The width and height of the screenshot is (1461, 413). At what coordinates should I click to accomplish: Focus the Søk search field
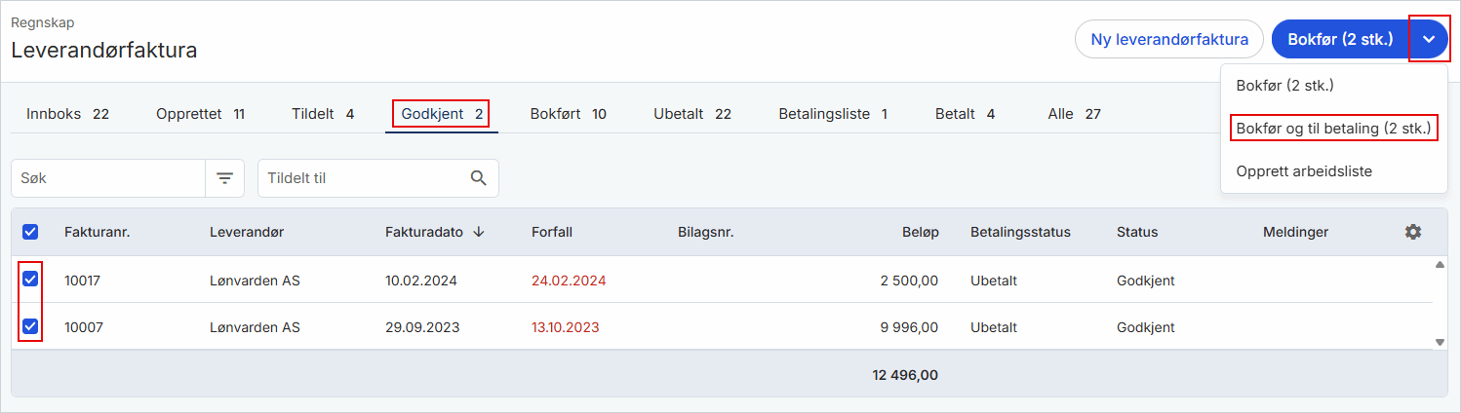(x=108, y=178)
